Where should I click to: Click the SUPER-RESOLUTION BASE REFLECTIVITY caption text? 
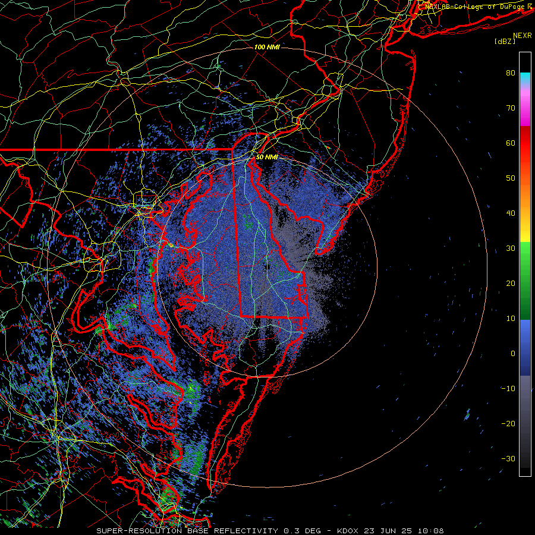point(187,531)
